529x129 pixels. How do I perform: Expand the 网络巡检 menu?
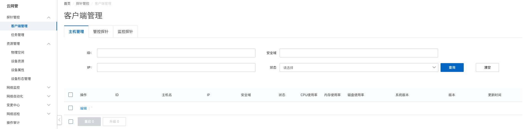click(28, 114)
